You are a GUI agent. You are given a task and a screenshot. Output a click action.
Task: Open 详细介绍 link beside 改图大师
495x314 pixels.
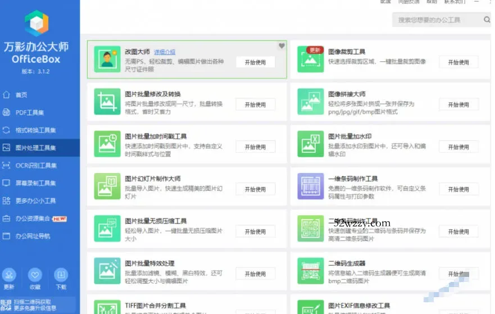point(165,52)
